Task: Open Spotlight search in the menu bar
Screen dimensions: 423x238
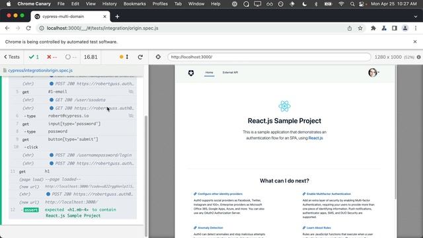Action: 352,4
